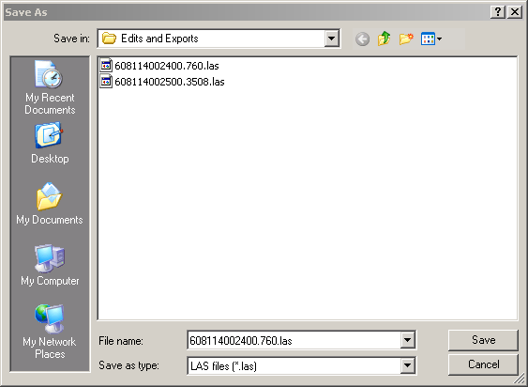
Task: Select file 608114002500.3508.las in list
Action: pos(162,82)
